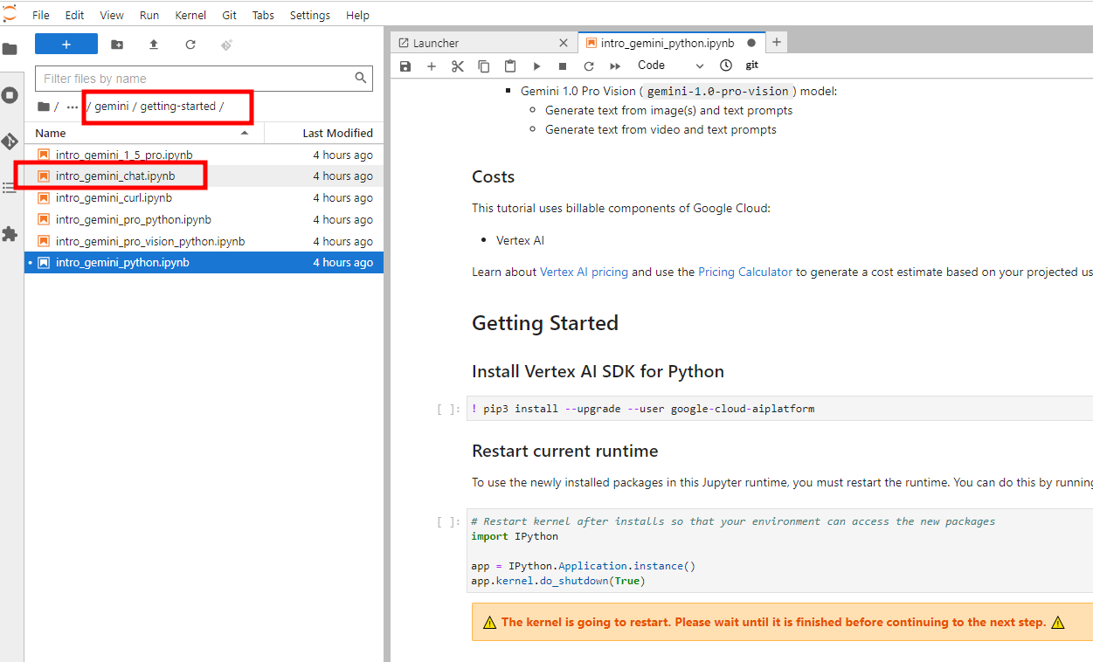Insert a cell below with plus icon

click(431, 66)
